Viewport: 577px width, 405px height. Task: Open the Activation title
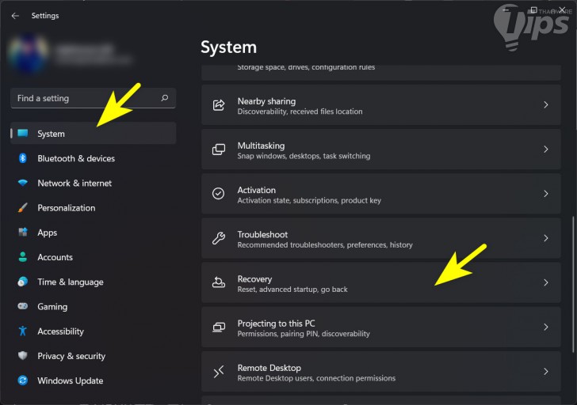point(257,190)
